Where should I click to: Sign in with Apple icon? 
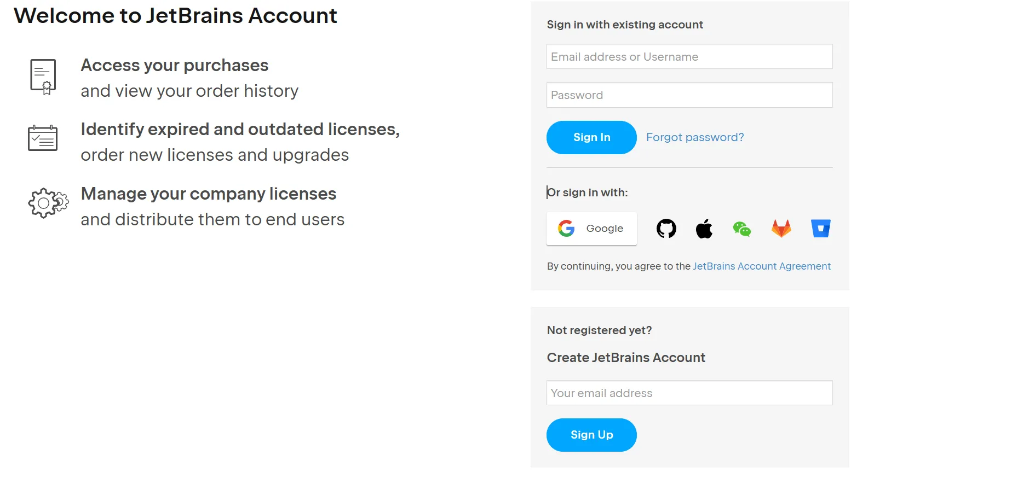point(704,229)
